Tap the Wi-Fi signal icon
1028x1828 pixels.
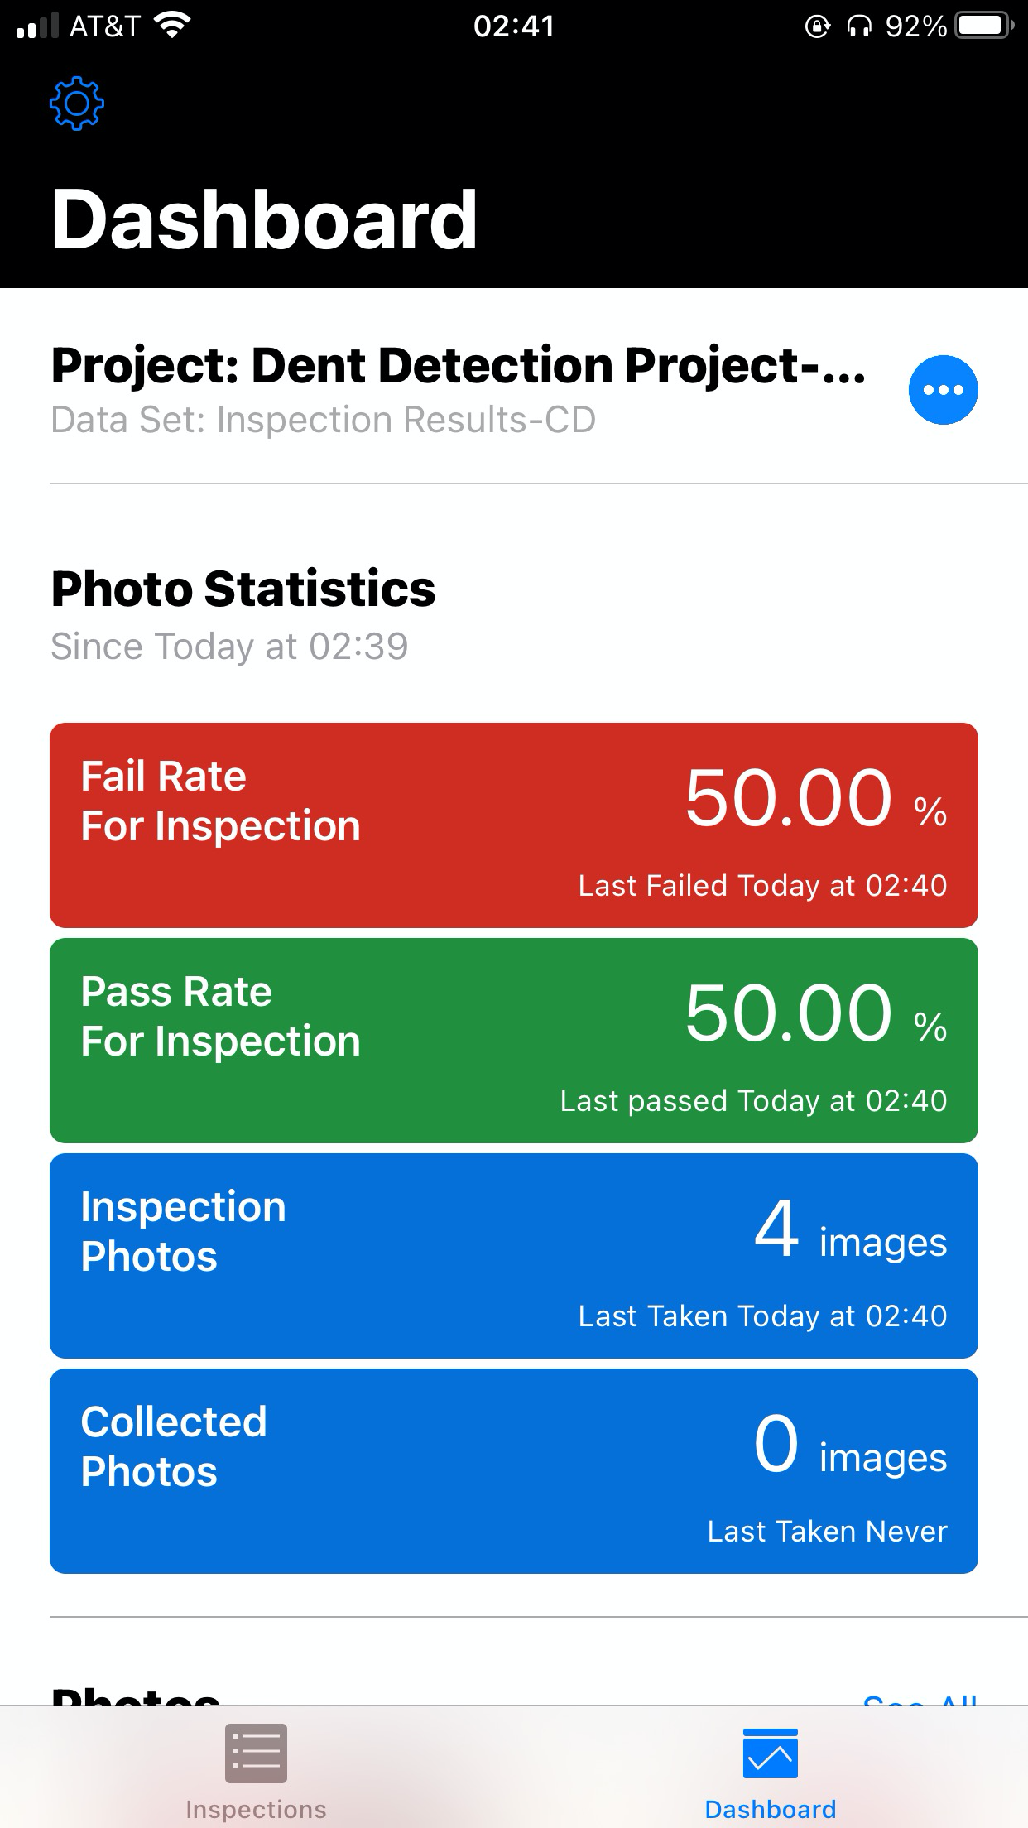point(172,26)
